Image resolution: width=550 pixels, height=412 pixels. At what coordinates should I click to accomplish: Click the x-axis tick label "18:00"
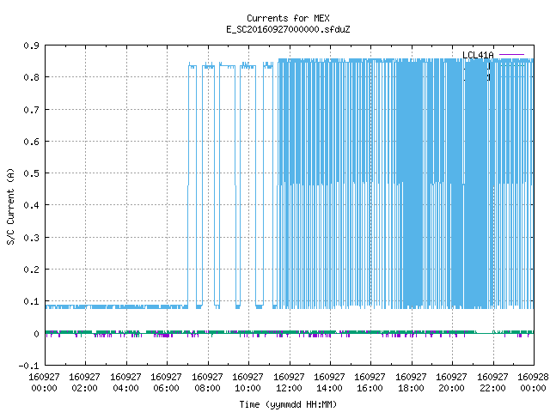coord(411,388)
